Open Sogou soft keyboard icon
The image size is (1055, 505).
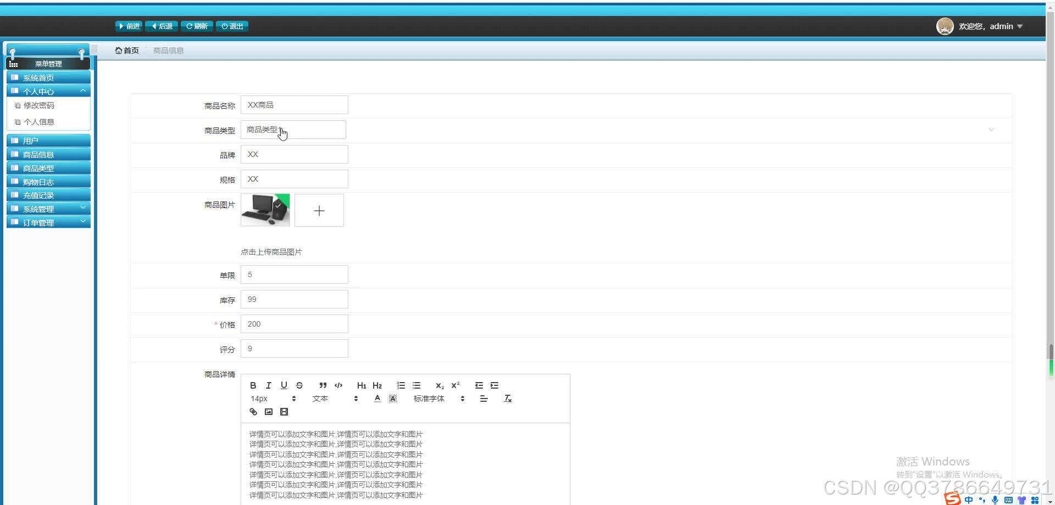pyautogui.click(x=1008, y=500)
